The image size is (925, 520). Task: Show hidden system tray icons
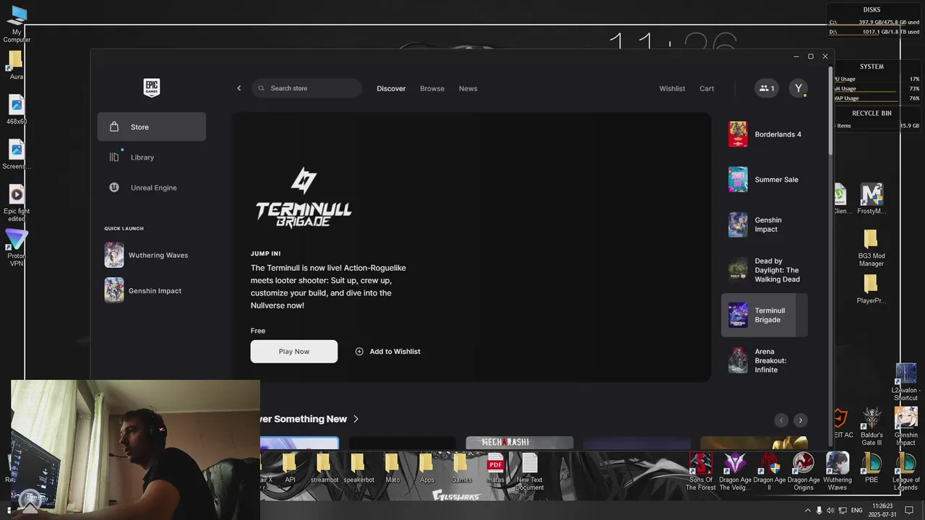808,511
